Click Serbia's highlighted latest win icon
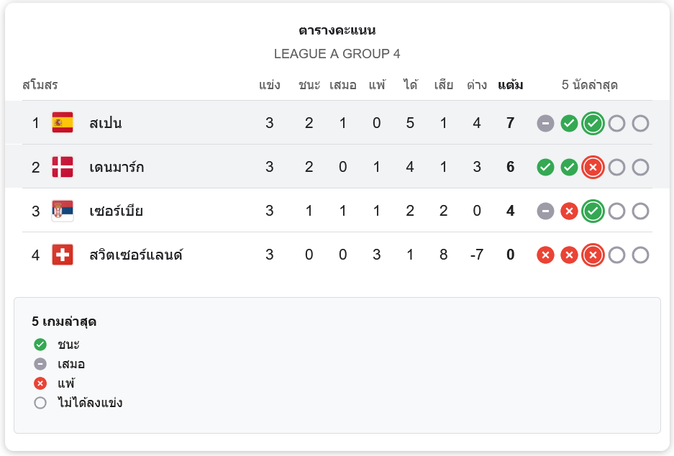 (593, 211)
